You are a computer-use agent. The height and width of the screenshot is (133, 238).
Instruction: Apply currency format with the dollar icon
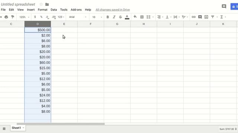pyautogui.click(x=35, y=17)
